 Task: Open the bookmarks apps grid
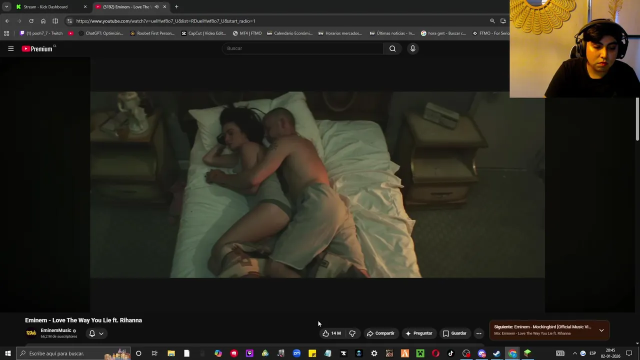click(x=6, y=33)
